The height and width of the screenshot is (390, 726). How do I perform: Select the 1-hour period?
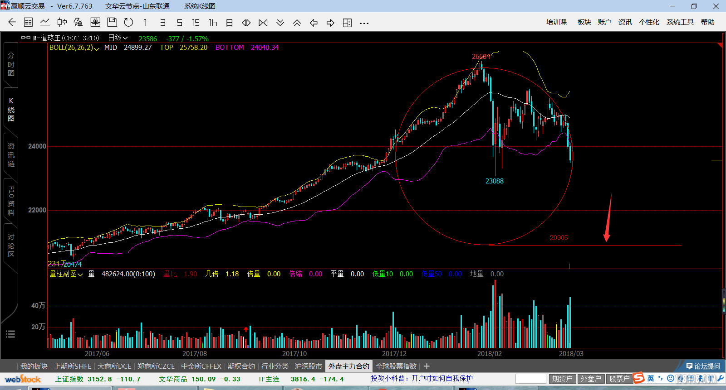pos(213,23)
